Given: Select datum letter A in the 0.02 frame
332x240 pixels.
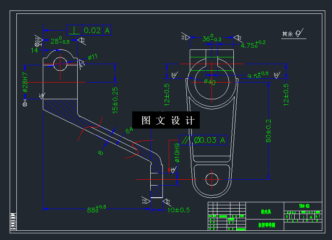Looking at the screenshot, I should point(107,31).
